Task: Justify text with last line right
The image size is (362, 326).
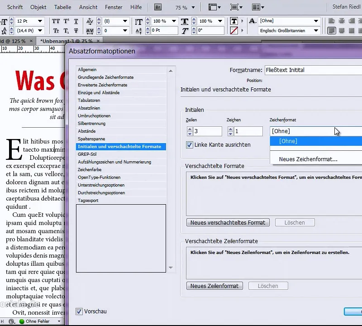Action: tap(352, 30)
